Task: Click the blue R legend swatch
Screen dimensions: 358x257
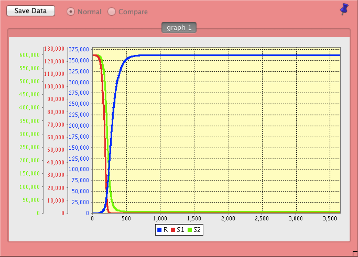Action: pos(159,230)
